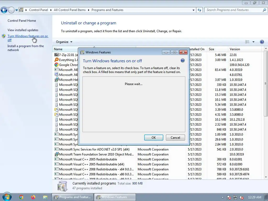
Task: Click the Windows Start orb
Action: click(7, 197)
